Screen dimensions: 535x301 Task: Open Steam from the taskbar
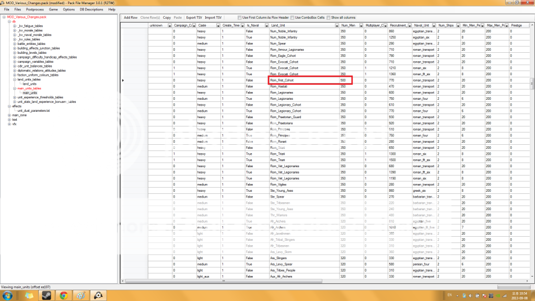tap(46, 295)
